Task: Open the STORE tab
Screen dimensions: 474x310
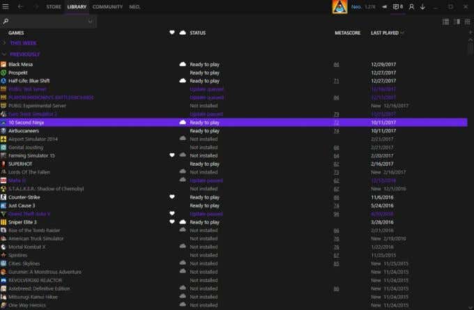Action: (x=54, y=7)
